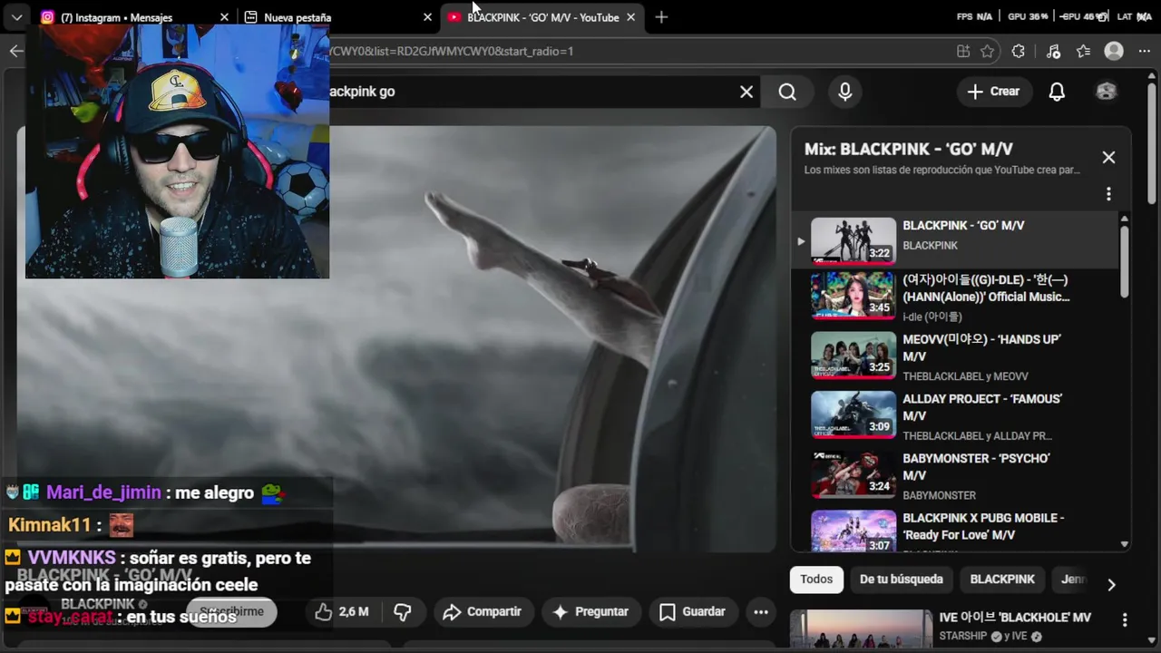Select the BLACKPINK filter chip
The width and height of the screenshot is (1161, 653).
pyautogui.click(x=1002, y=580)
